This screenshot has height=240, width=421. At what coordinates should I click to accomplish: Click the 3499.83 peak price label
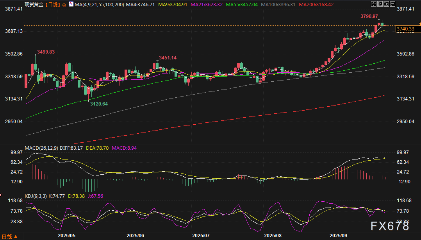point(46,52)
